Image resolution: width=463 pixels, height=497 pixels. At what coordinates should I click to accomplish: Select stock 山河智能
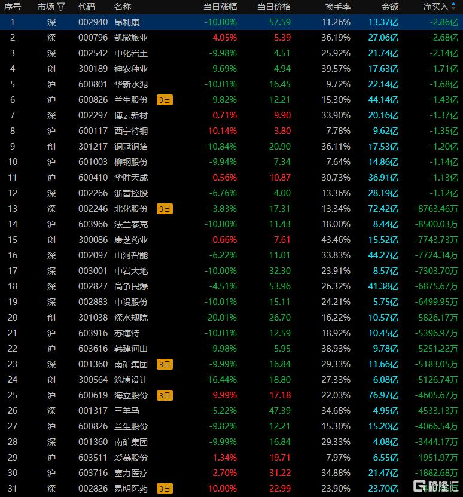pos(131,255)
